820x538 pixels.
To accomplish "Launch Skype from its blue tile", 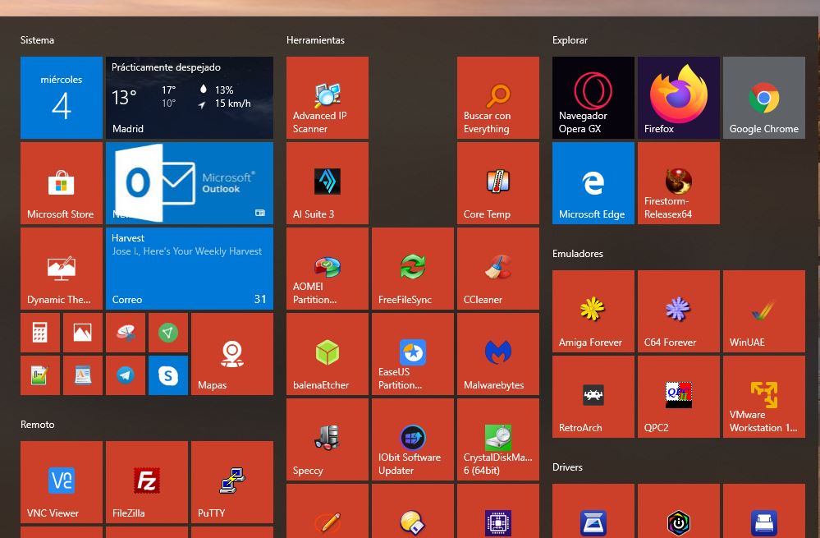I will pos(168,375).
